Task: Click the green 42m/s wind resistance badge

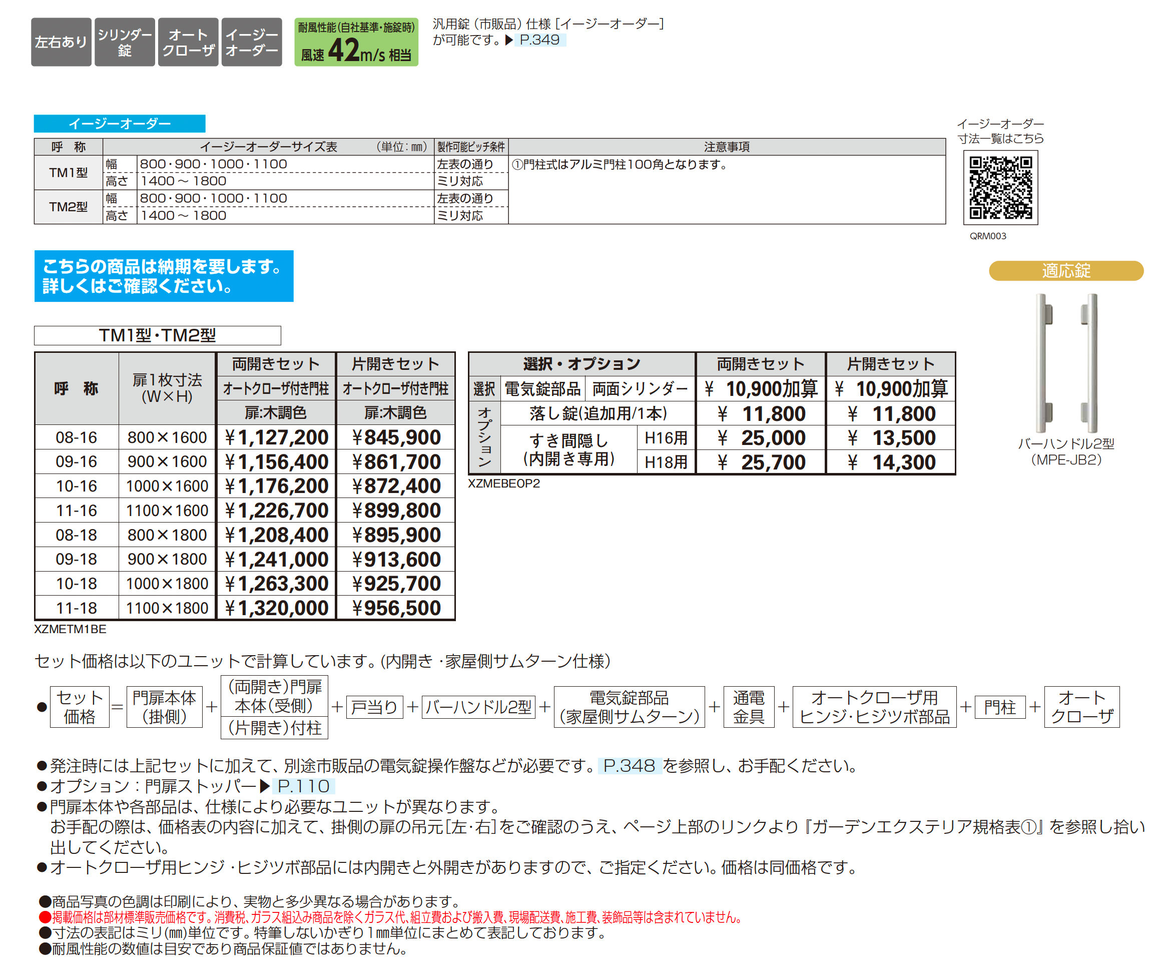Action: (x=356, y=42)
